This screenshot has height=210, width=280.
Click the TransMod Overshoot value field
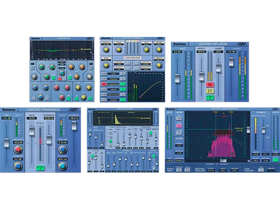(x=49, y=118)
